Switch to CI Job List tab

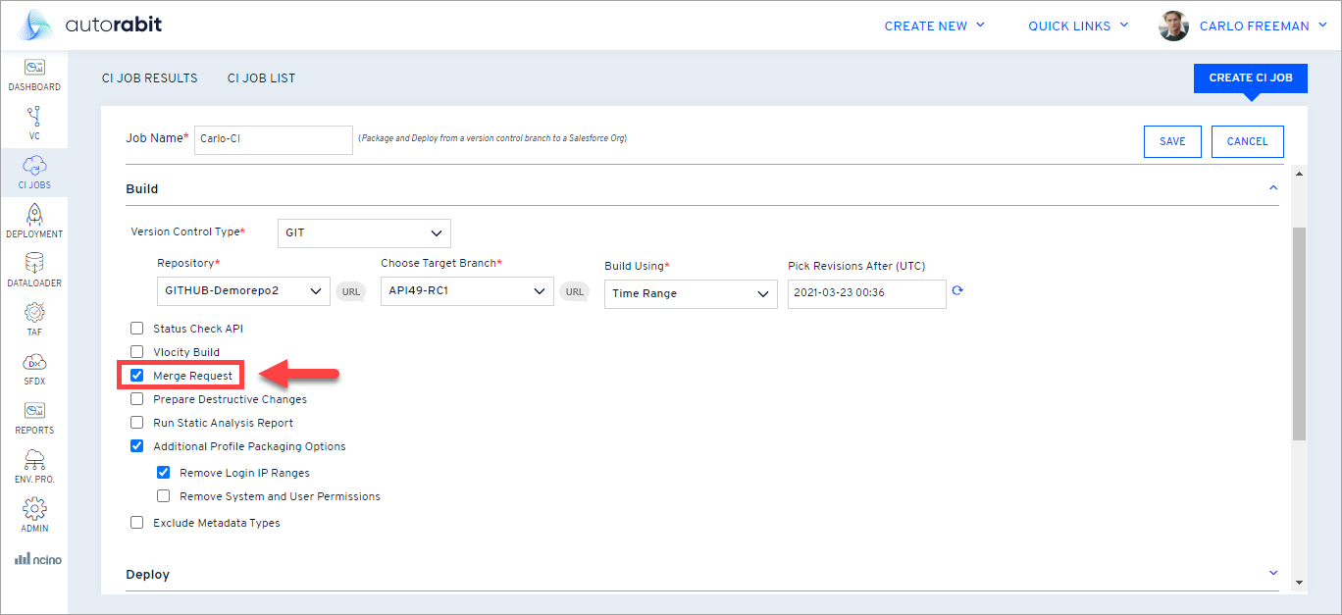261,78
